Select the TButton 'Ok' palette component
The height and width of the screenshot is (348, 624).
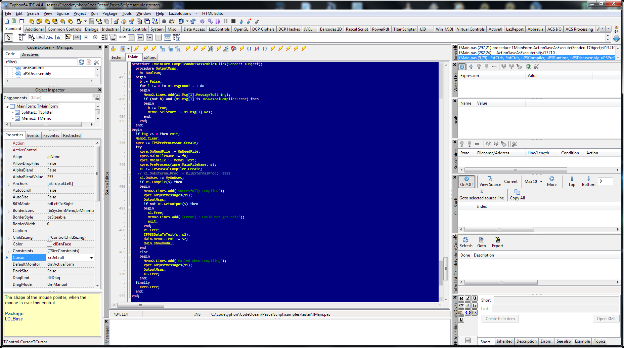point(41,37)
